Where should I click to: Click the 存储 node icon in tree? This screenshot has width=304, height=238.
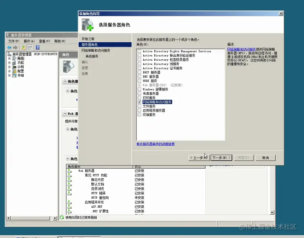click(14, 75)
